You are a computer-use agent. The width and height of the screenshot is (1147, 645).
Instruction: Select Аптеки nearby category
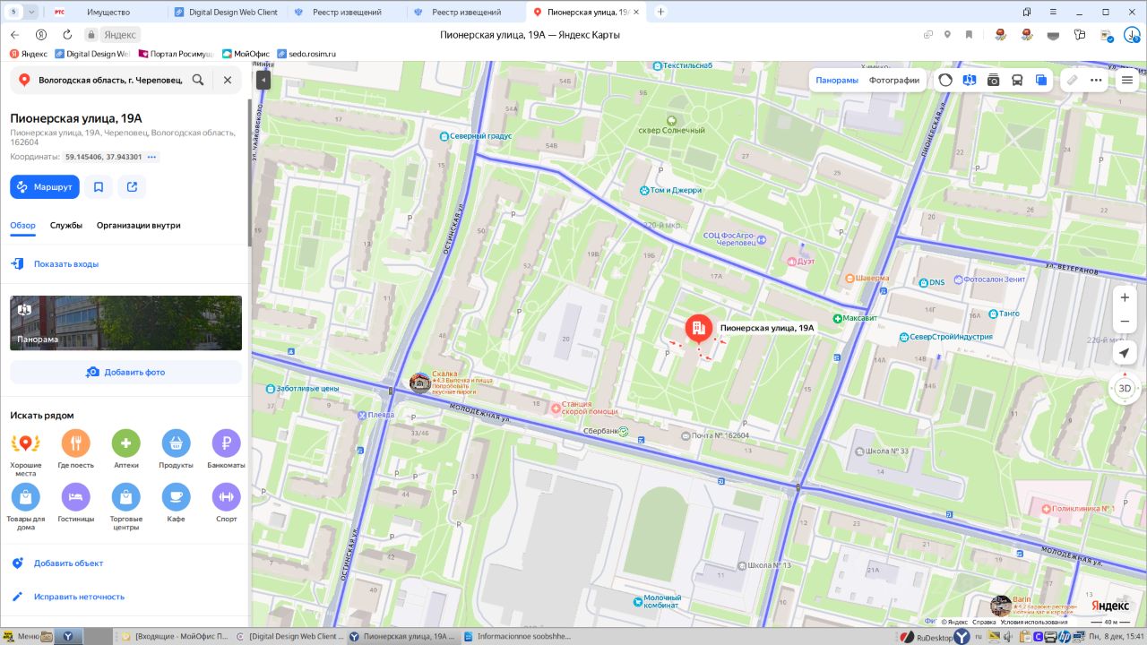(125, 451)
